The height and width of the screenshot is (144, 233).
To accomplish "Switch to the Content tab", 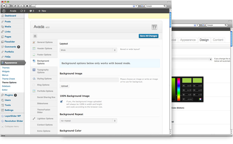I will click(218, 40).
